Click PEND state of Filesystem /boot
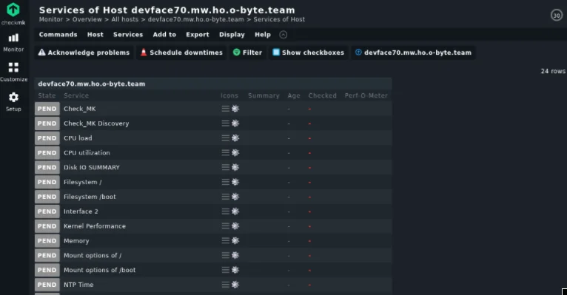The height and width of the screenshot is (295, 567). coord(47,197)
